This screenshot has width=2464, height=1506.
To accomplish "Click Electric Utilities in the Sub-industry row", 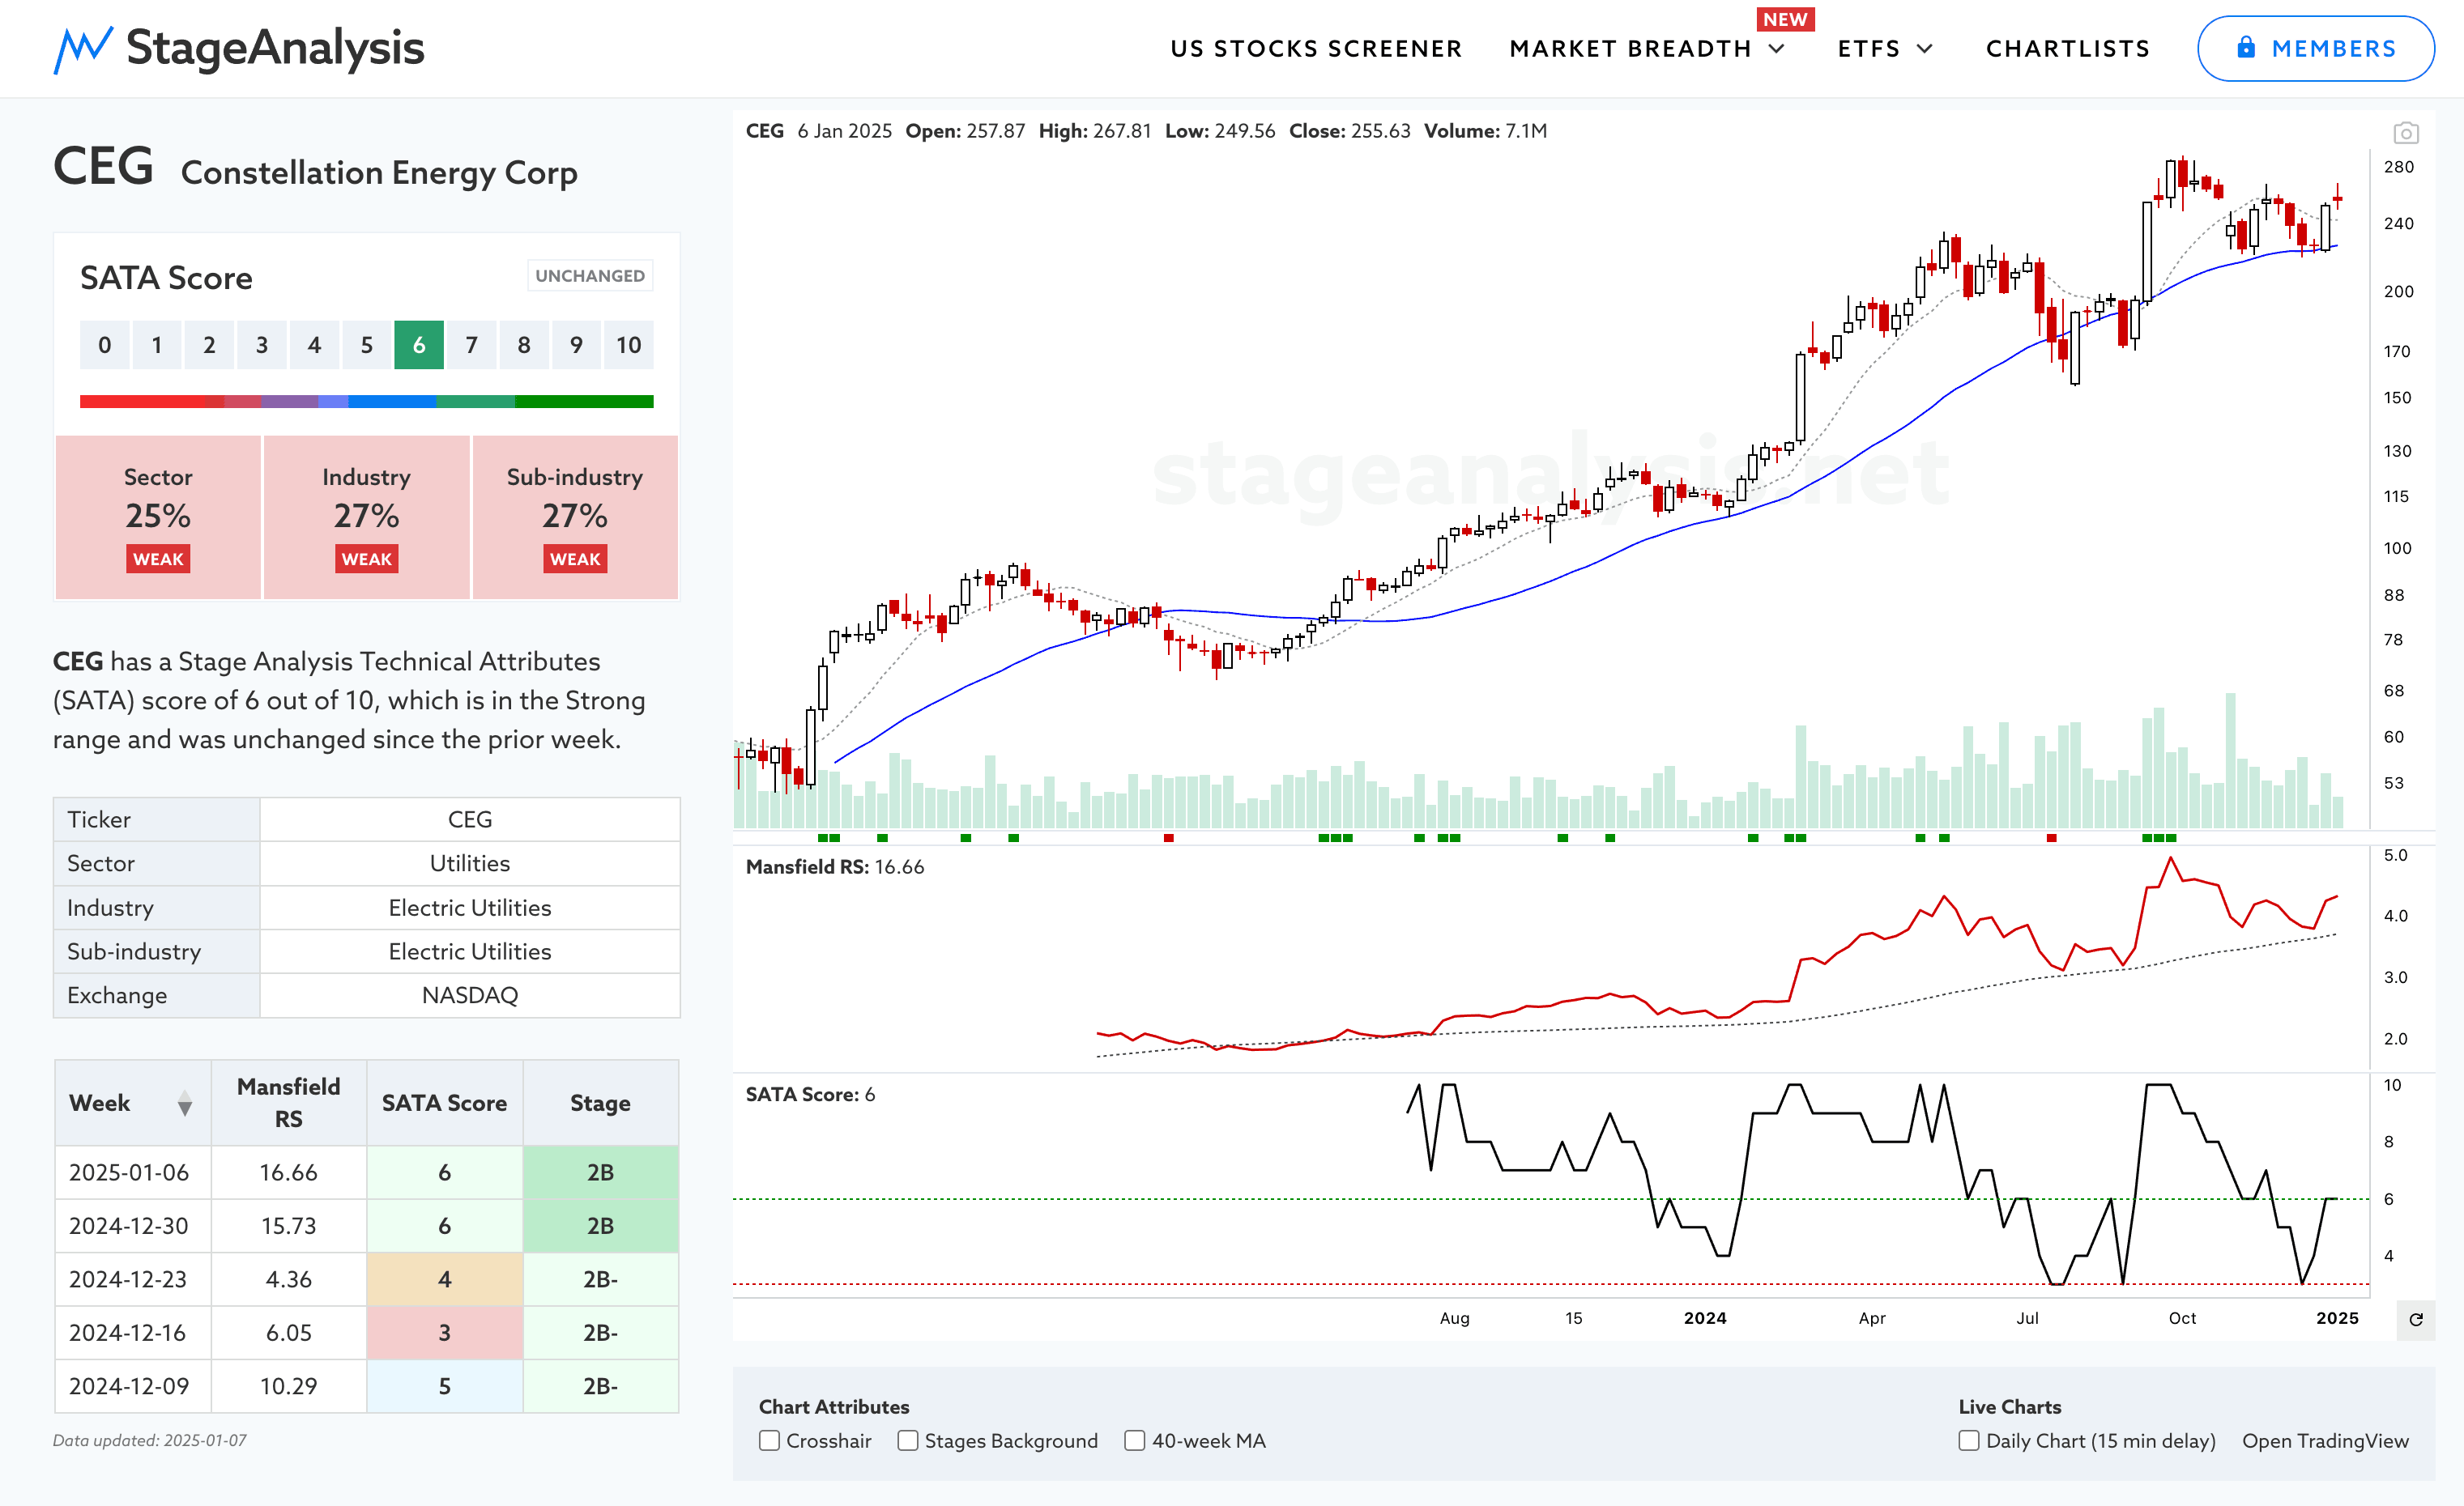I will [x=470, y=951].
